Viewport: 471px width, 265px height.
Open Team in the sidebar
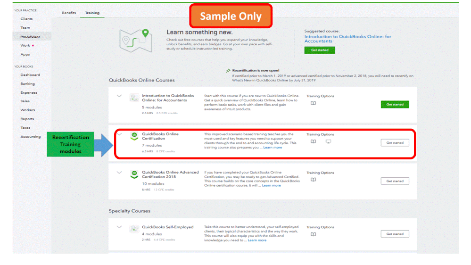pos(25,28)
